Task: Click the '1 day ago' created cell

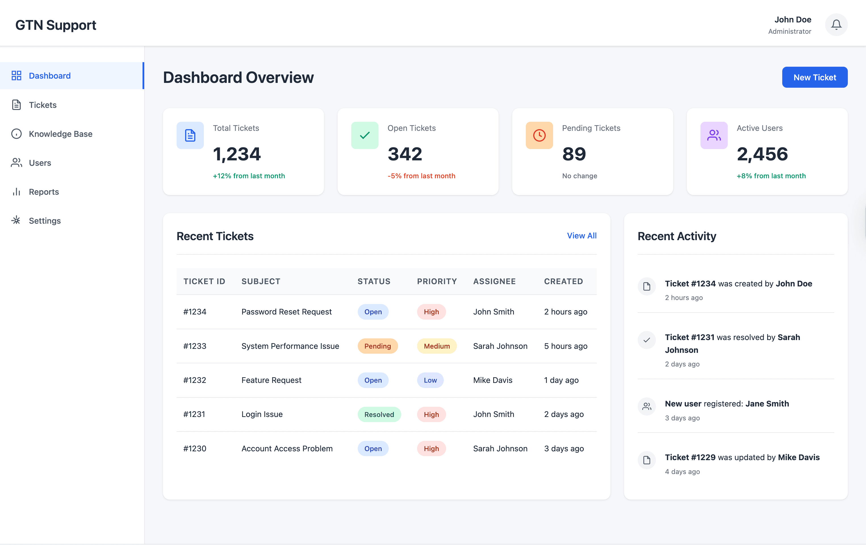Action: (x=561, y=380)
